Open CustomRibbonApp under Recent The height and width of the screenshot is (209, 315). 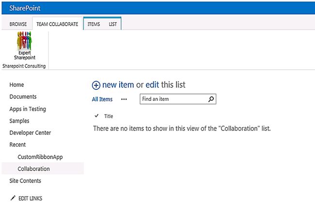pyautogui.click(x=40, y=157)
